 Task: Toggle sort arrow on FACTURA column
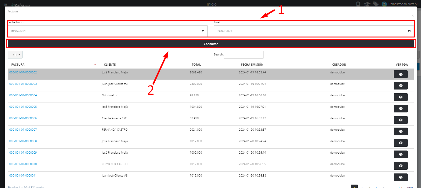tap(95, 65)
